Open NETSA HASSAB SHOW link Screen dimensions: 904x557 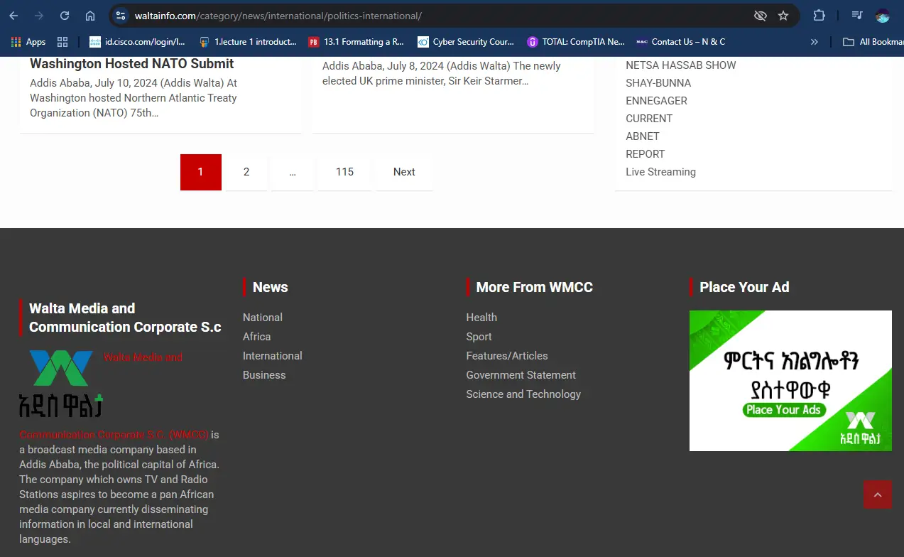(x=680, y=65)
